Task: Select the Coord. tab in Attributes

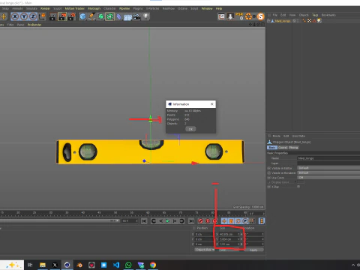Action: click(x=283, y=148)
